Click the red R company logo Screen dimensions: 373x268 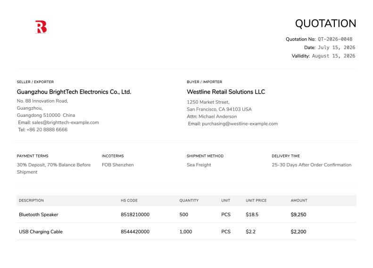tap(41, 27)
